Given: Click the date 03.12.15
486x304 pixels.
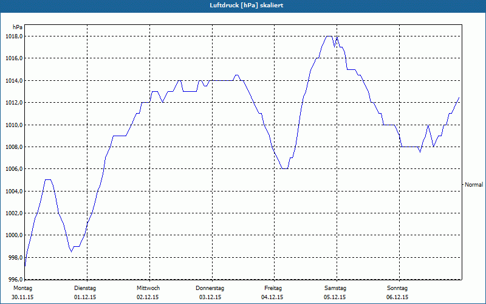Looking at the screenshot, I should 210,297.
